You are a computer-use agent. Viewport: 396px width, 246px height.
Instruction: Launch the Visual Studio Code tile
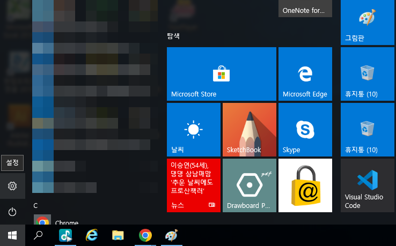[367, 185]
